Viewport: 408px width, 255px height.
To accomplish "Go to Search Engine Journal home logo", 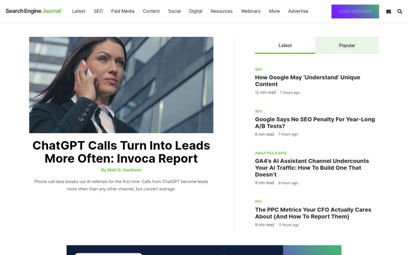I will pos(33,11).
